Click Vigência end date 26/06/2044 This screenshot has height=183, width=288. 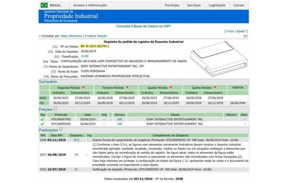238,103
